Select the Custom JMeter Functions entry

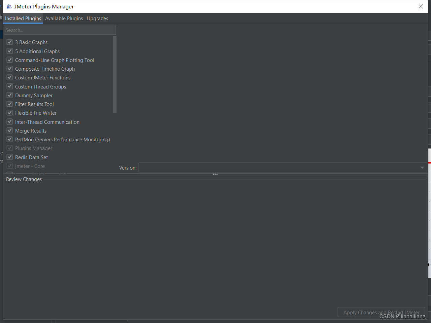(43, 78)
